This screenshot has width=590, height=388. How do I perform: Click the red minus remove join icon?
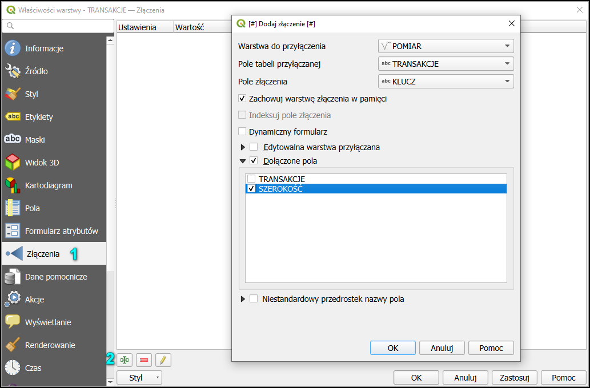coord(144,360)
